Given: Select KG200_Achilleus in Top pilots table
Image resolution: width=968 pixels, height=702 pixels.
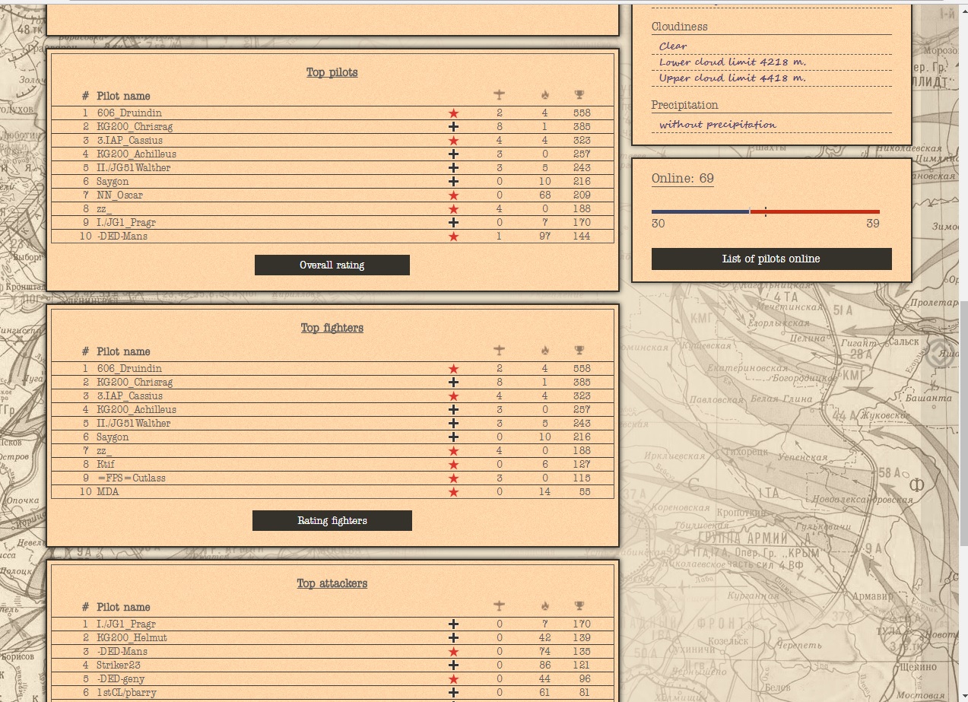Looking at the screenshot, I should click(x=136, y=154).
